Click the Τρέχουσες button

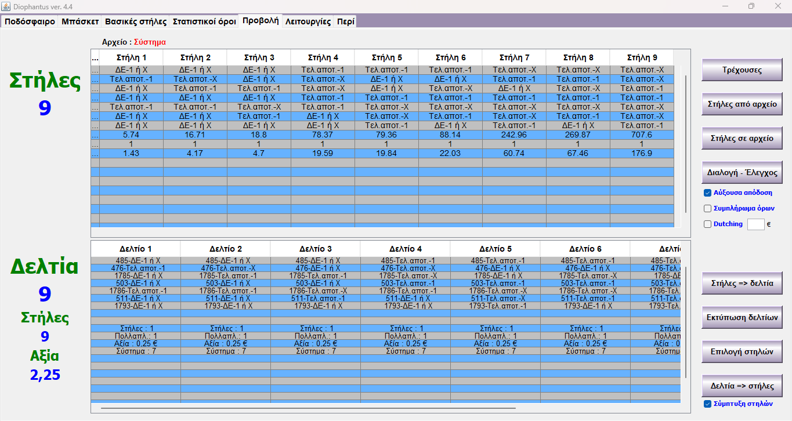pos(742,70)
